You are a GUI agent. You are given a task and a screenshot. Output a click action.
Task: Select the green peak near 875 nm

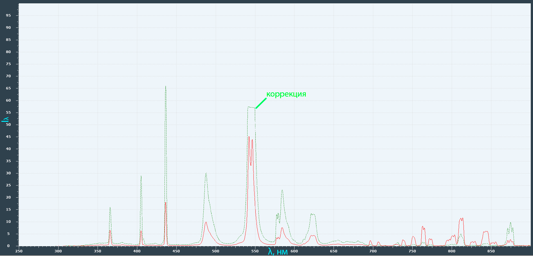[x=510, y=223]
